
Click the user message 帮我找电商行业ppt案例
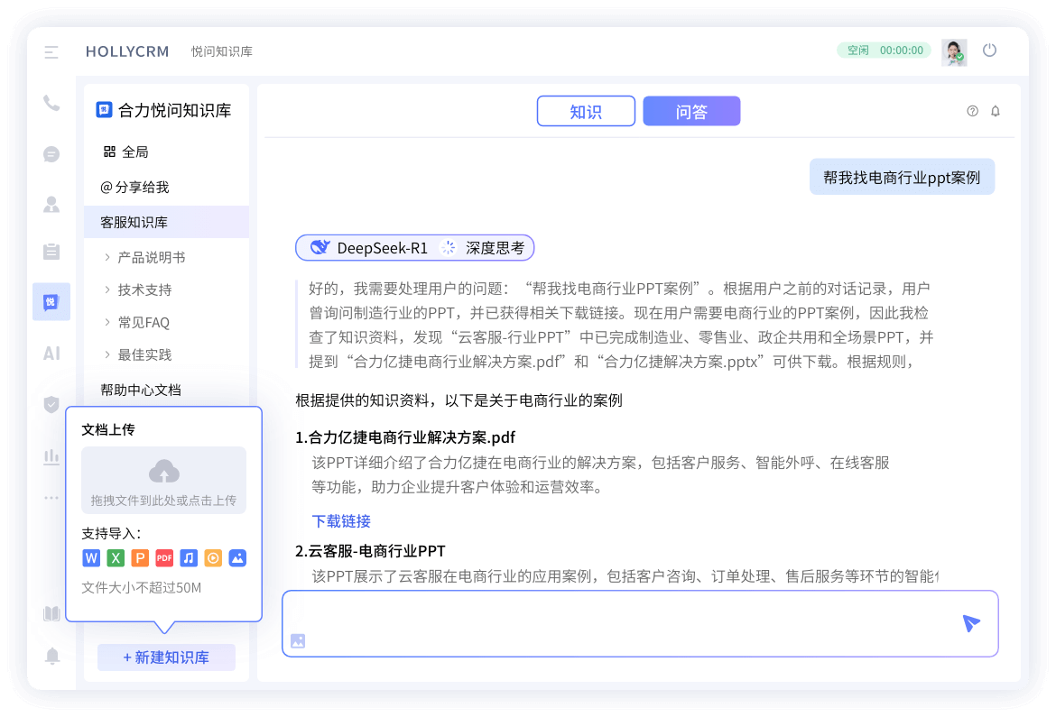pos(902,177)
